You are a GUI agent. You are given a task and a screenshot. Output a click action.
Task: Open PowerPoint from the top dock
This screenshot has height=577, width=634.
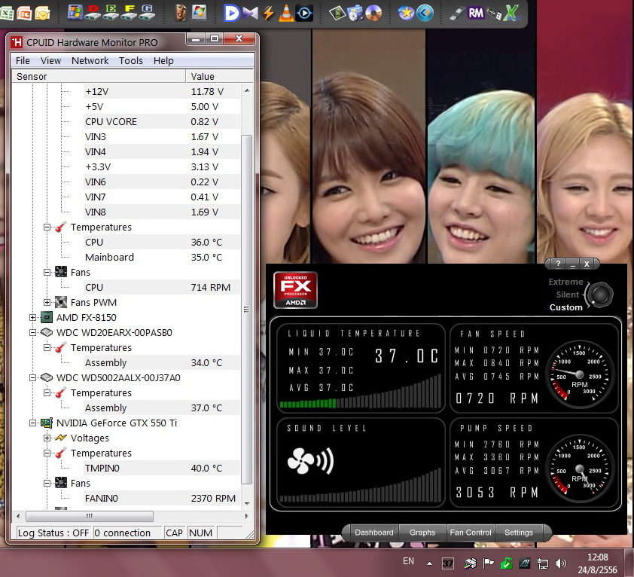point(25,14)
